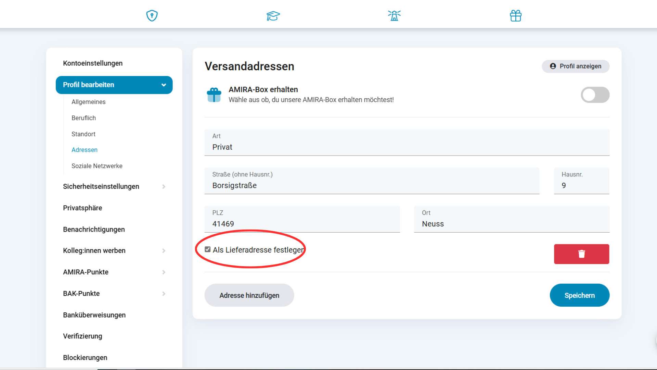Click the Speichern button
The height and width of the screenshot is (370, 657).
pyautogui.click(x=579, y=295)
